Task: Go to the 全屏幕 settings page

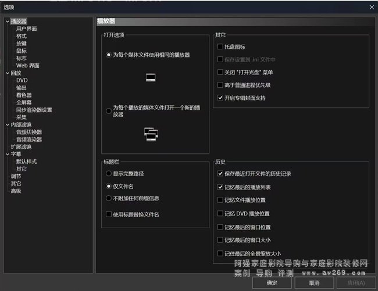Action: tap(24, 102)
